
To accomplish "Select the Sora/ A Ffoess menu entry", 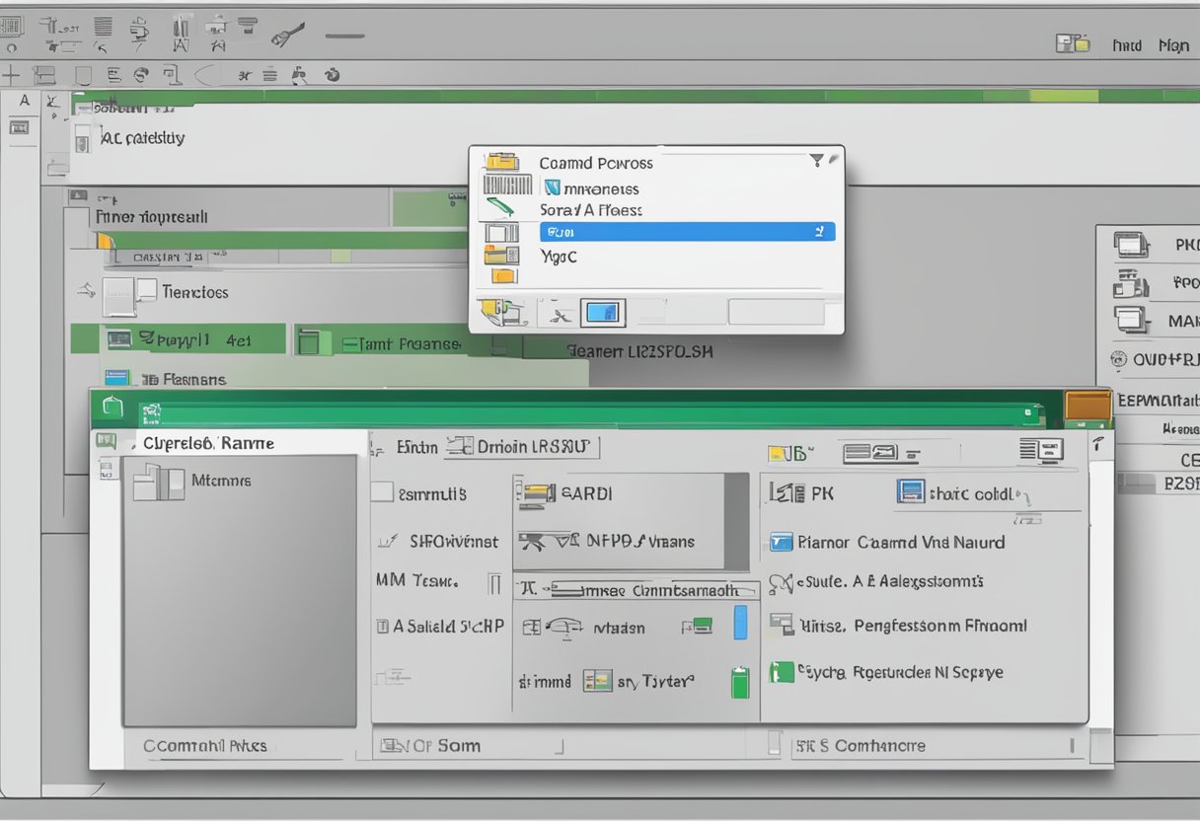I will point(590,210).
